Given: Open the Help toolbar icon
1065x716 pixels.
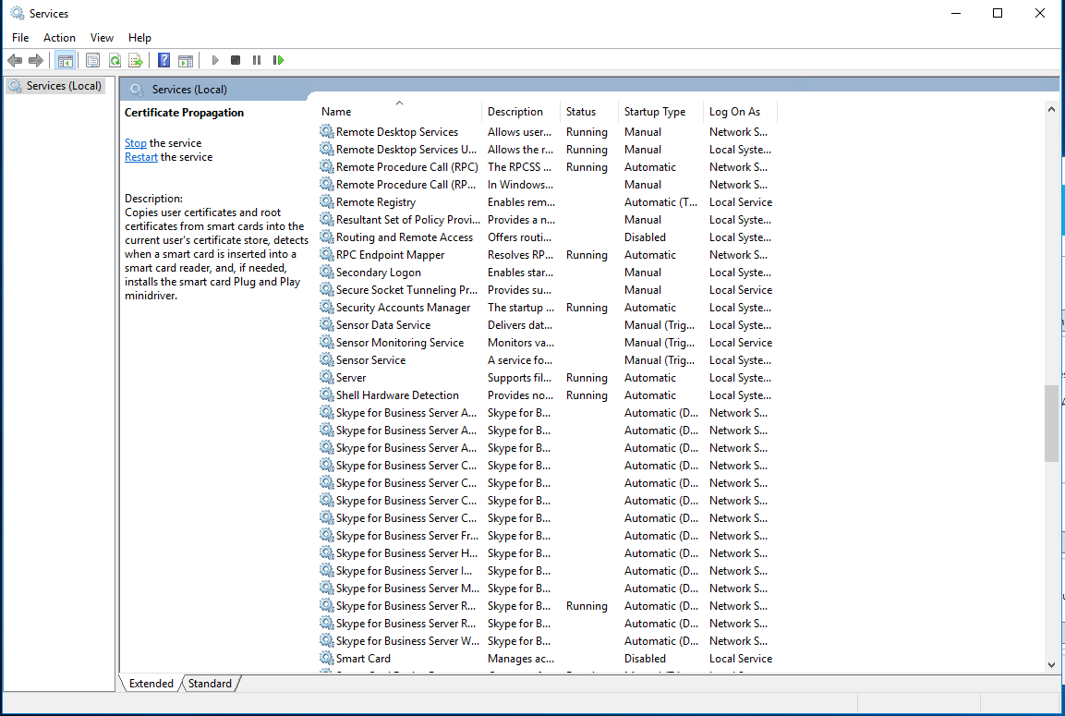Looking at the screenshot, I should pos(163,60).
